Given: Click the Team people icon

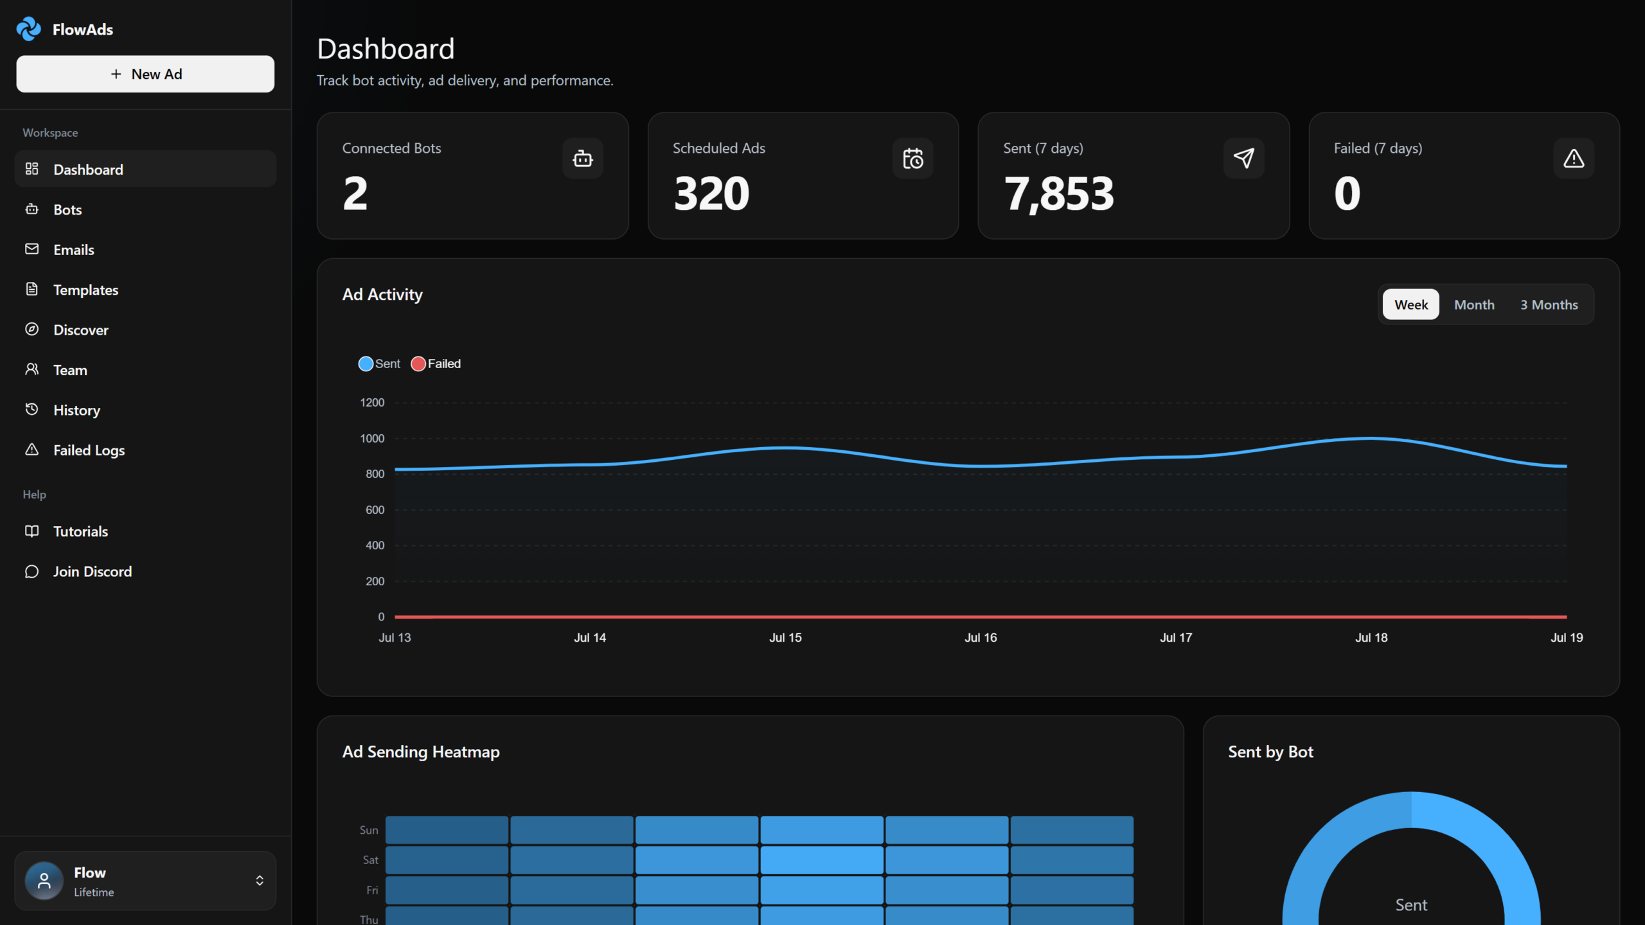Looking at the screenshot, I should pyautogui.click(x=31, y=369).
